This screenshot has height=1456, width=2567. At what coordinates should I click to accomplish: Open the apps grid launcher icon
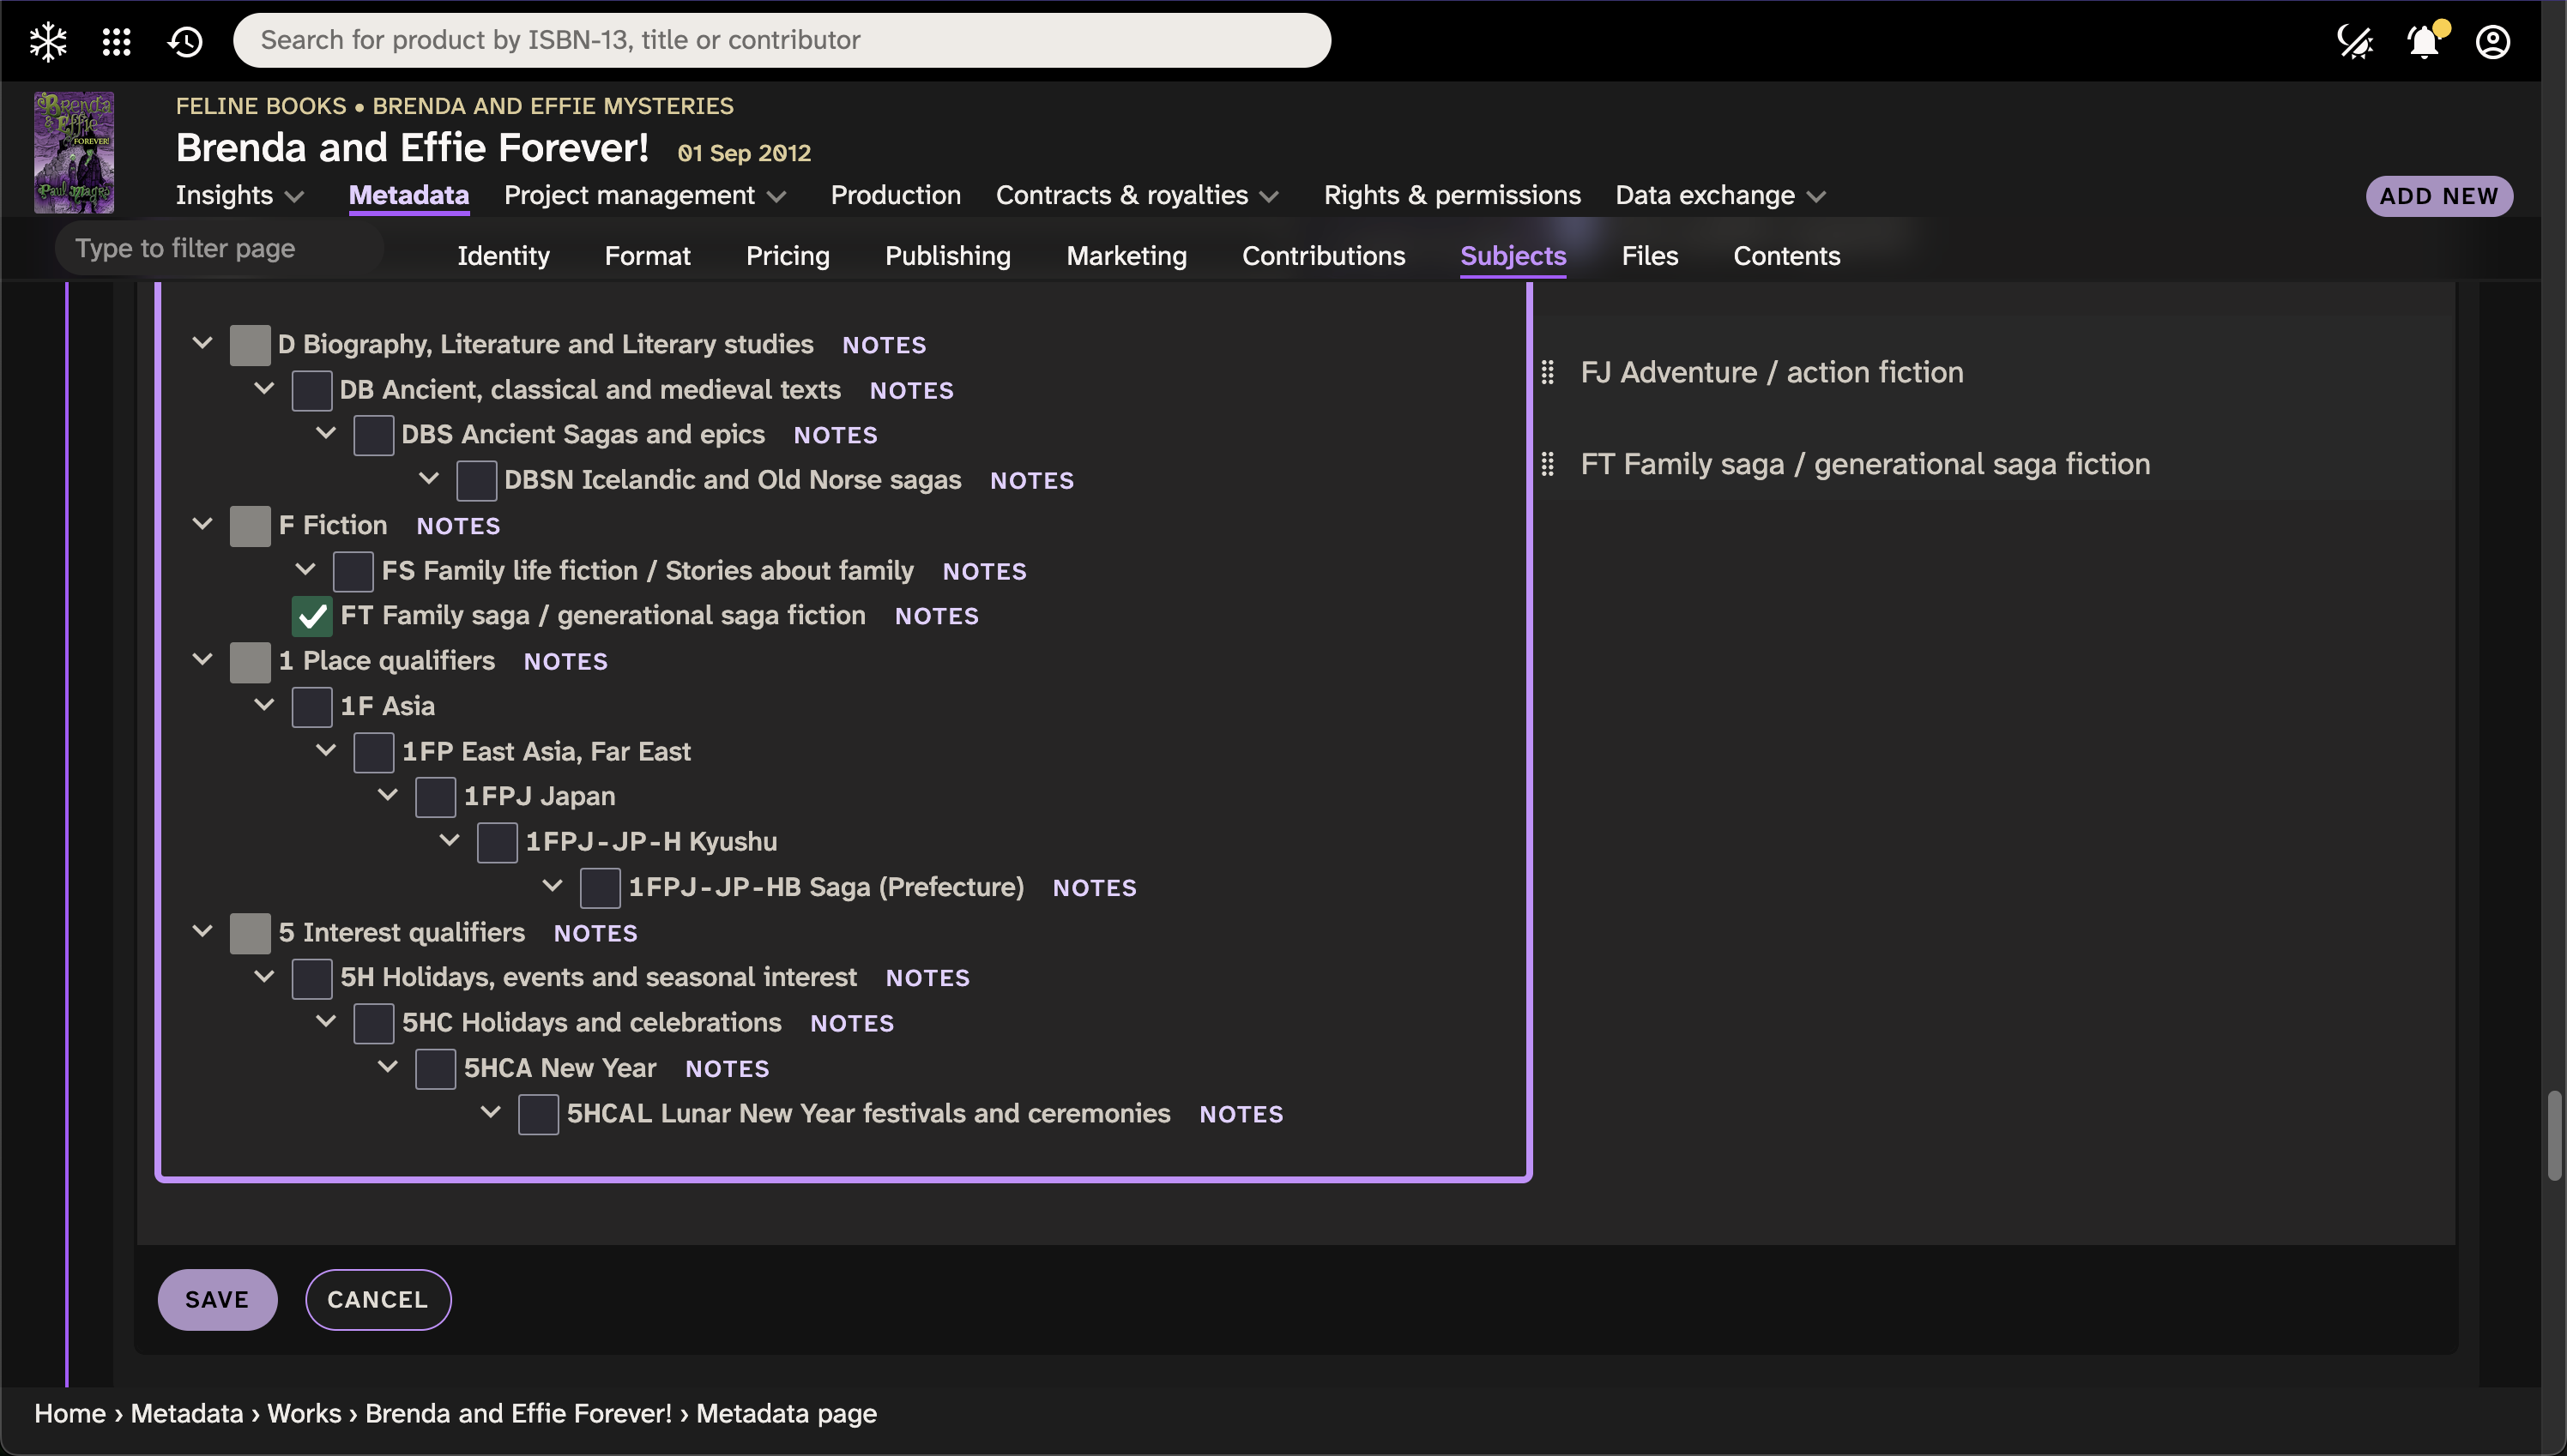click(x=116, y=41)
